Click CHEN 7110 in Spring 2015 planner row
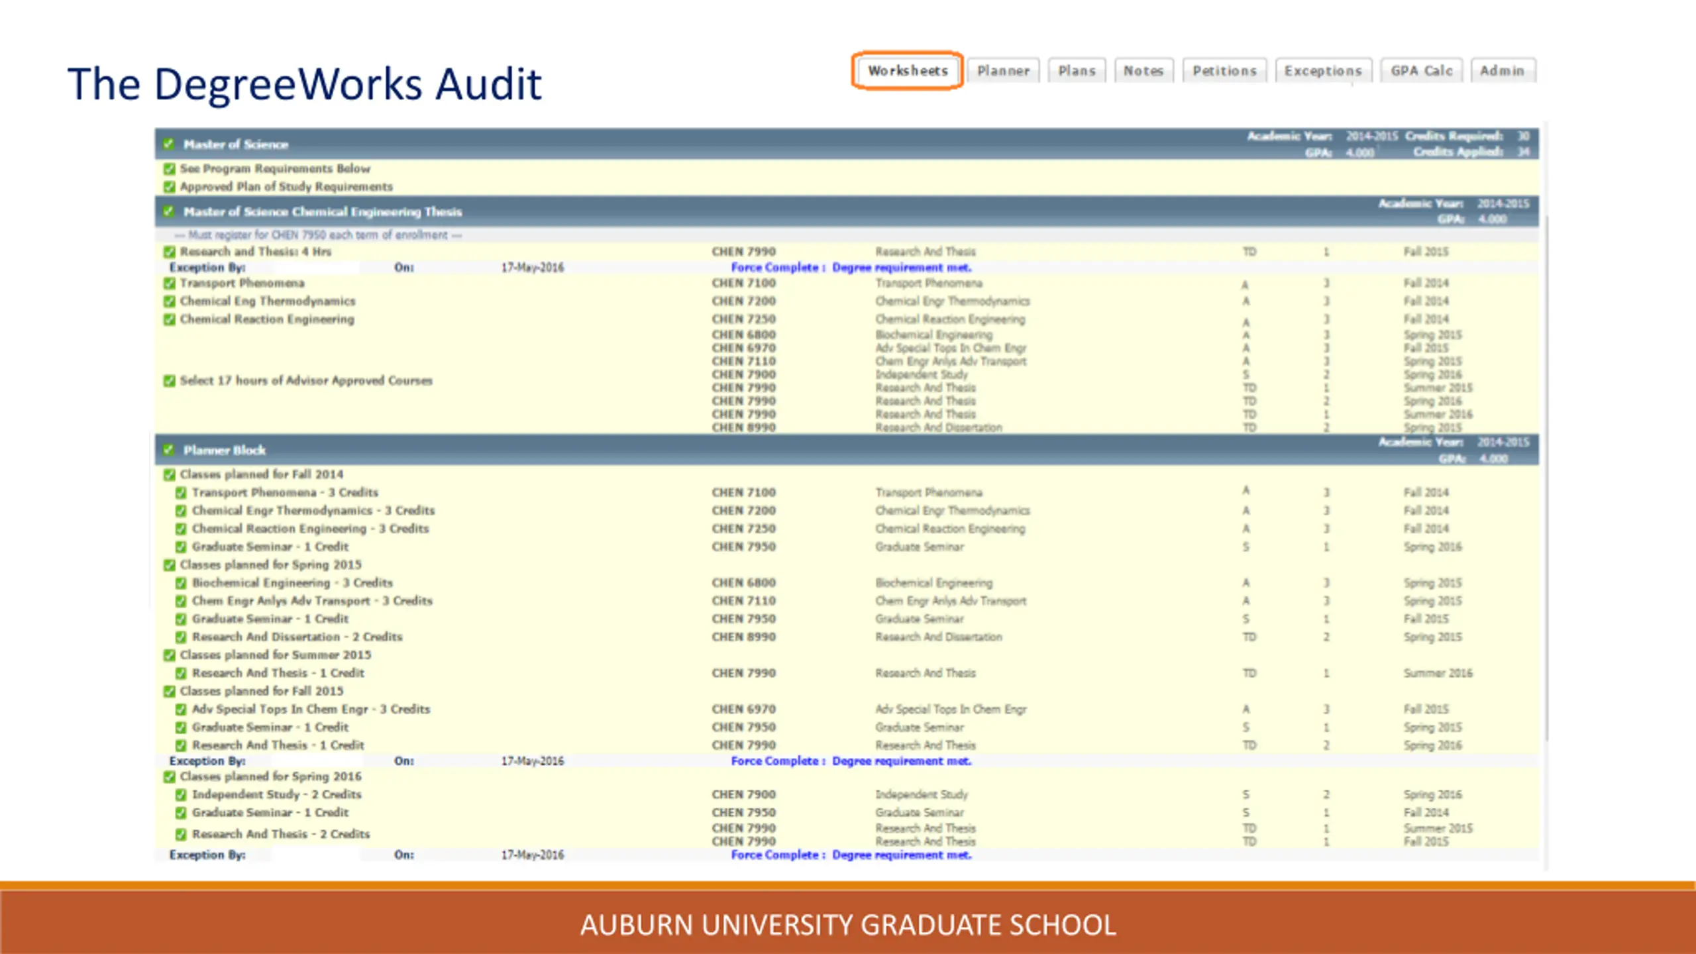Viewport: 1696px width, 954px height. point(743,601)
